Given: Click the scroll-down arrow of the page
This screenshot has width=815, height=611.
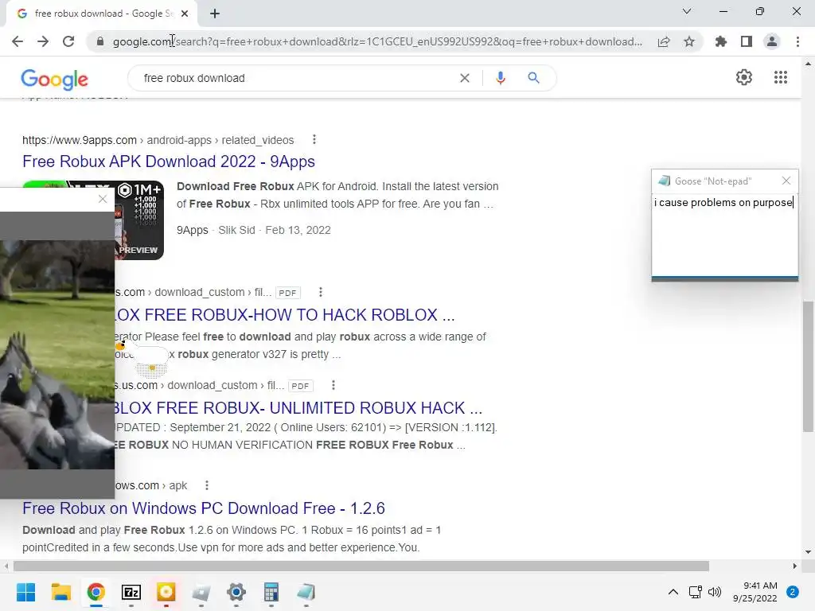Looking at the screenshot, I should [808, 552].
